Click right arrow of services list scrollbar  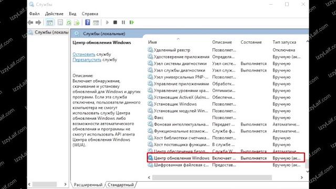302,177
